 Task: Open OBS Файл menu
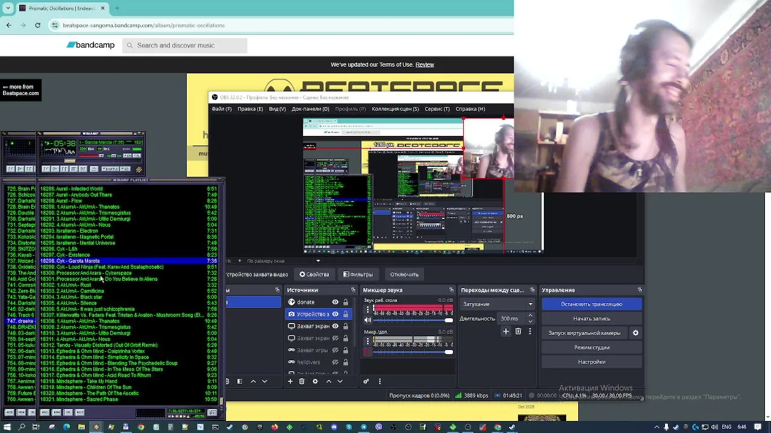click(221, 109)
